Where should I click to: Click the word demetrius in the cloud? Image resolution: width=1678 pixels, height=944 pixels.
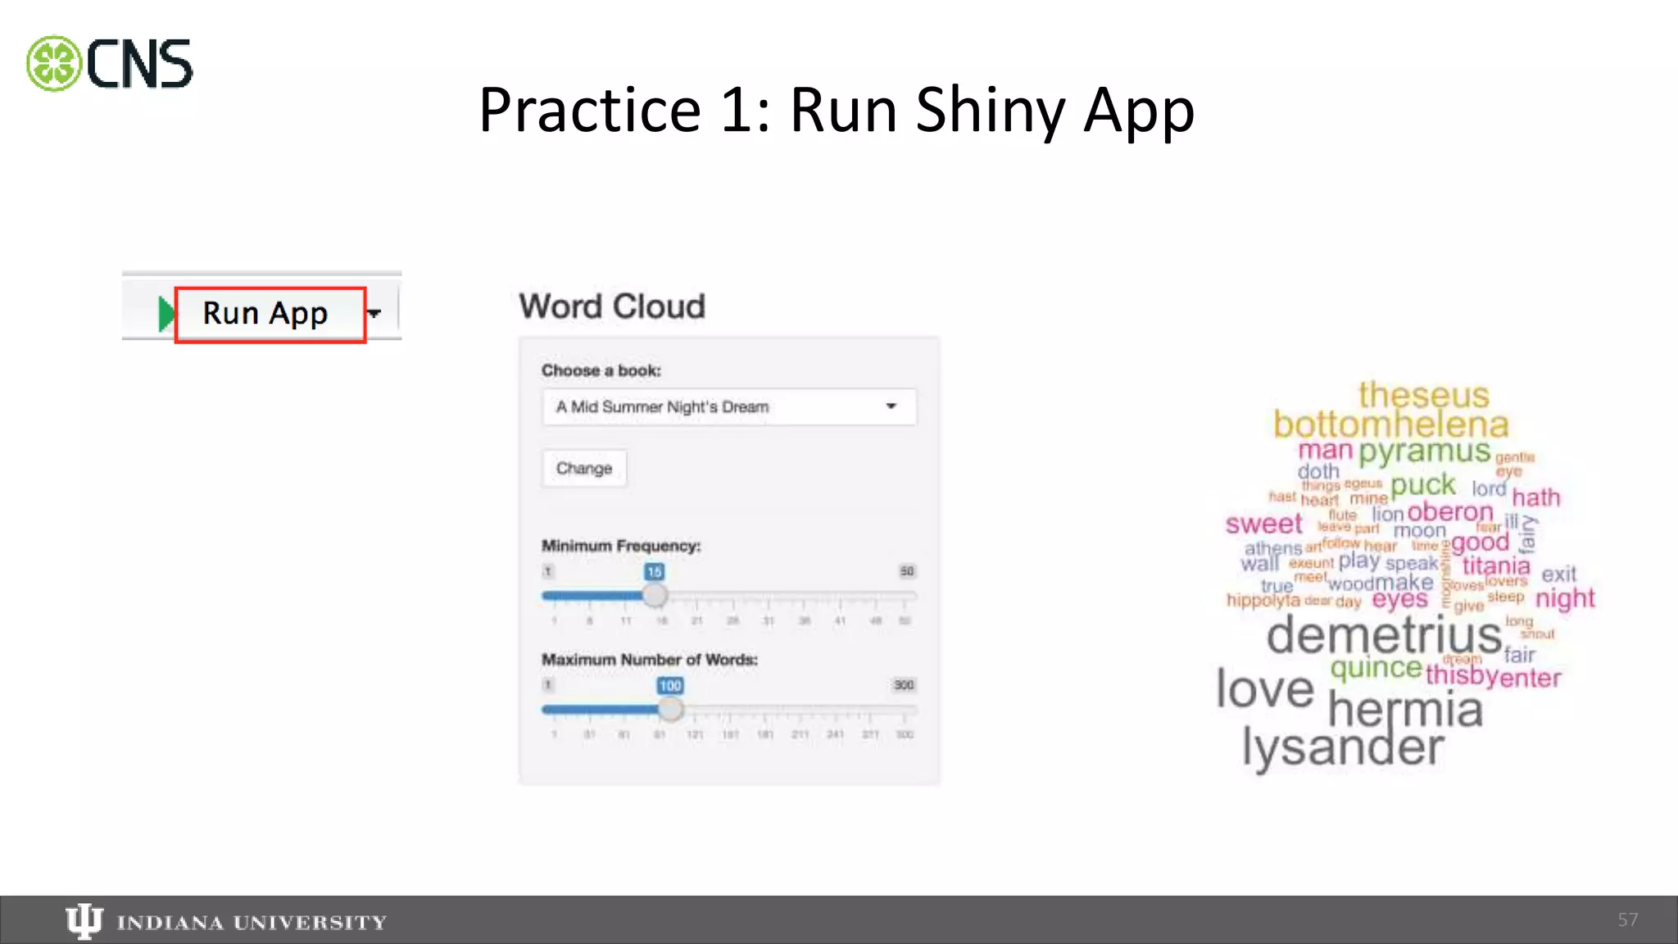pos(1384,635)
